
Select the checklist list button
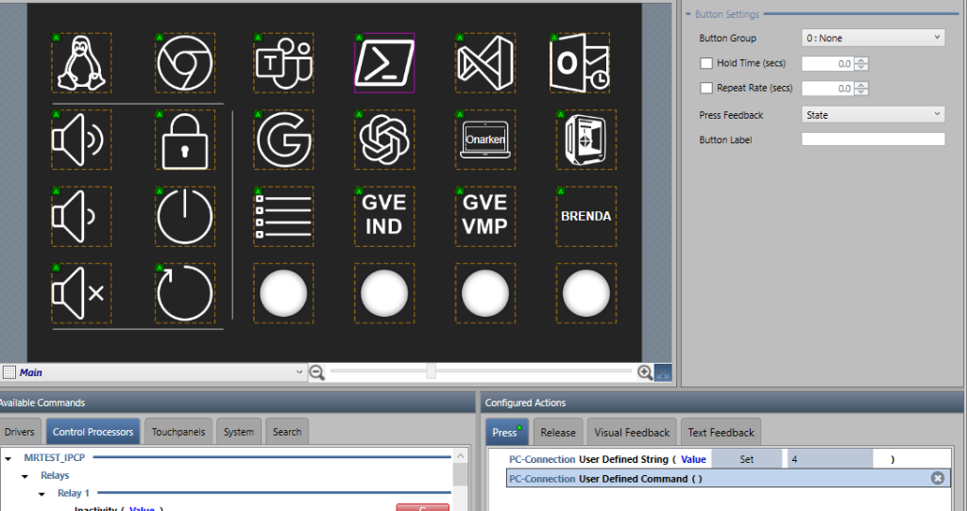pyautogui.click(x=283, y=217)
